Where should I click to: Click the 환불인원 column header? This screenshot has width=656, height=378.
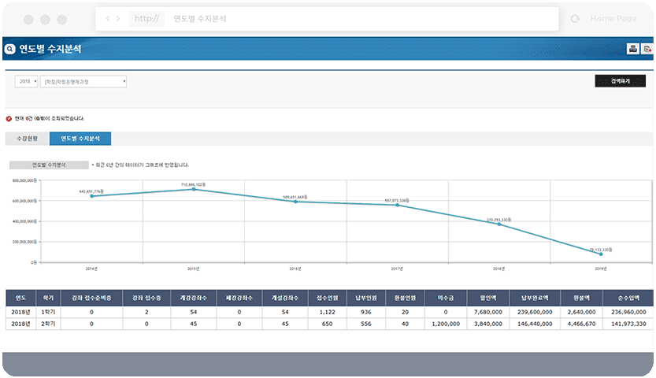coord(405,298)
